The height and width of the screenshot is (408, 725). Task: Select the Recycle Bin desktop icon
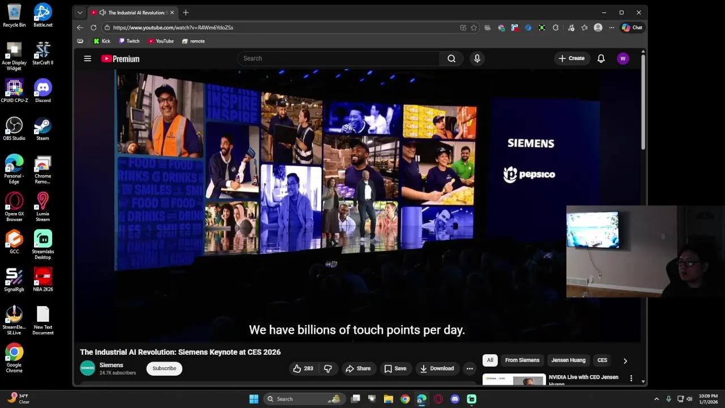pyautogui.click(x=14, y=16)
